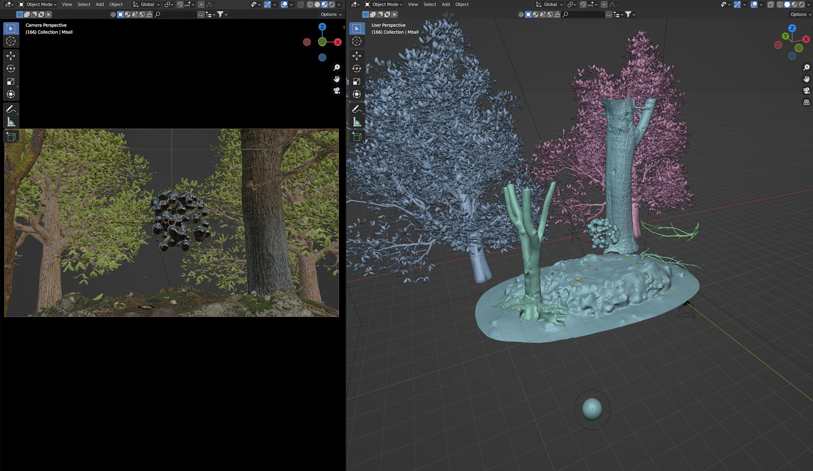This screenshot has height=471, width=813.
Task: Toggle snapping magnet in left viewport header
Action: pos(180,5)
